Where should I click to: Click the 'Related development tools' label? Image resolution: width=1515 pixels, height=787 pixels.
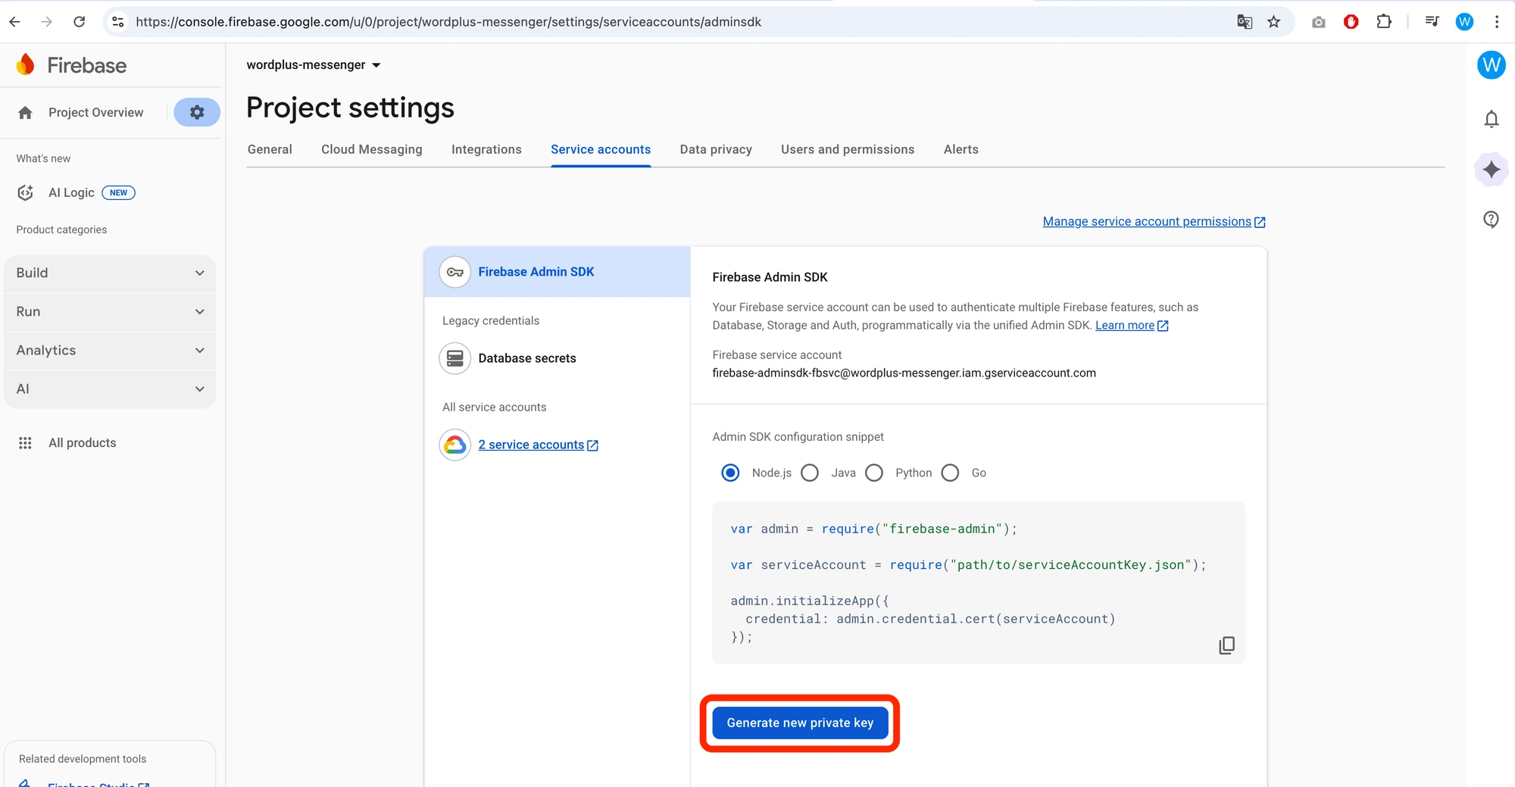tap(83, 758)
